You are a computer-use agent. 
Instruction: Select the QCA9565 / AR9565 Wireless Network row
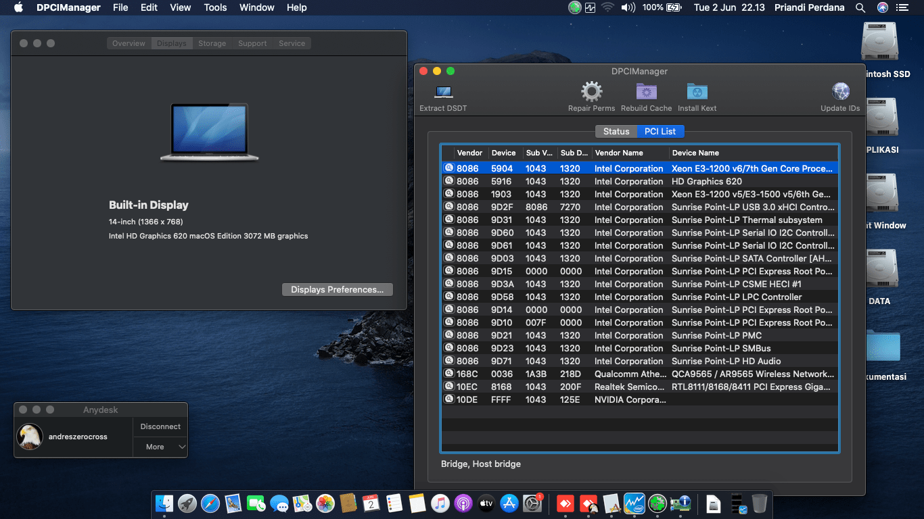coord(640,374)
